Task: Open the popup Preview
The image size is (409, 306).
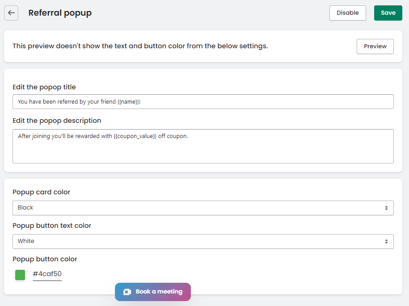Action: (x=375, y=46)
